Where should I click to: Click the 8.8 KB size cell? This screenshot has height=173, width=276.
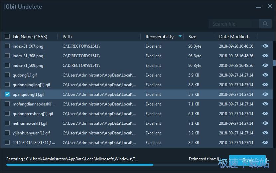point(194,85)
